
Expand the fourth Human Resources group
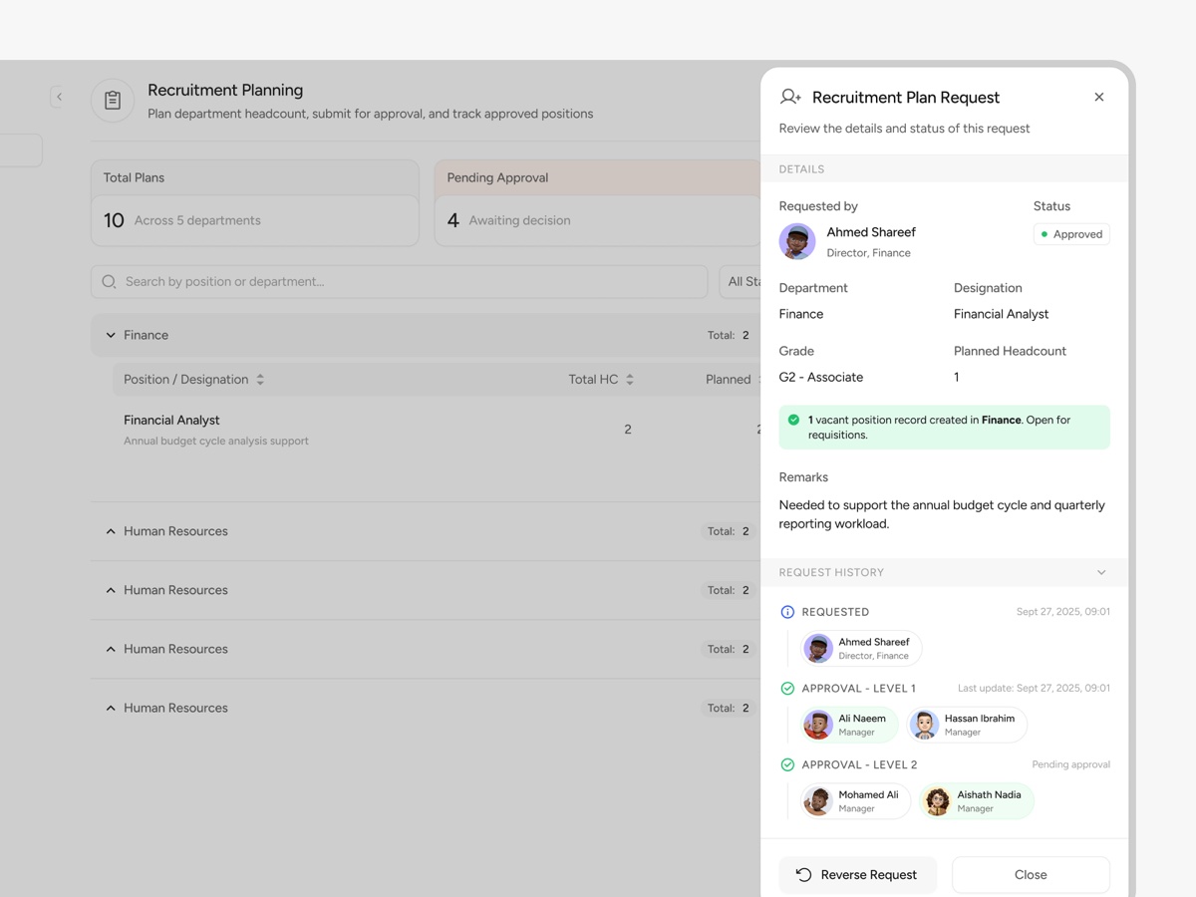pyautogui.click(x=111, y=708)
